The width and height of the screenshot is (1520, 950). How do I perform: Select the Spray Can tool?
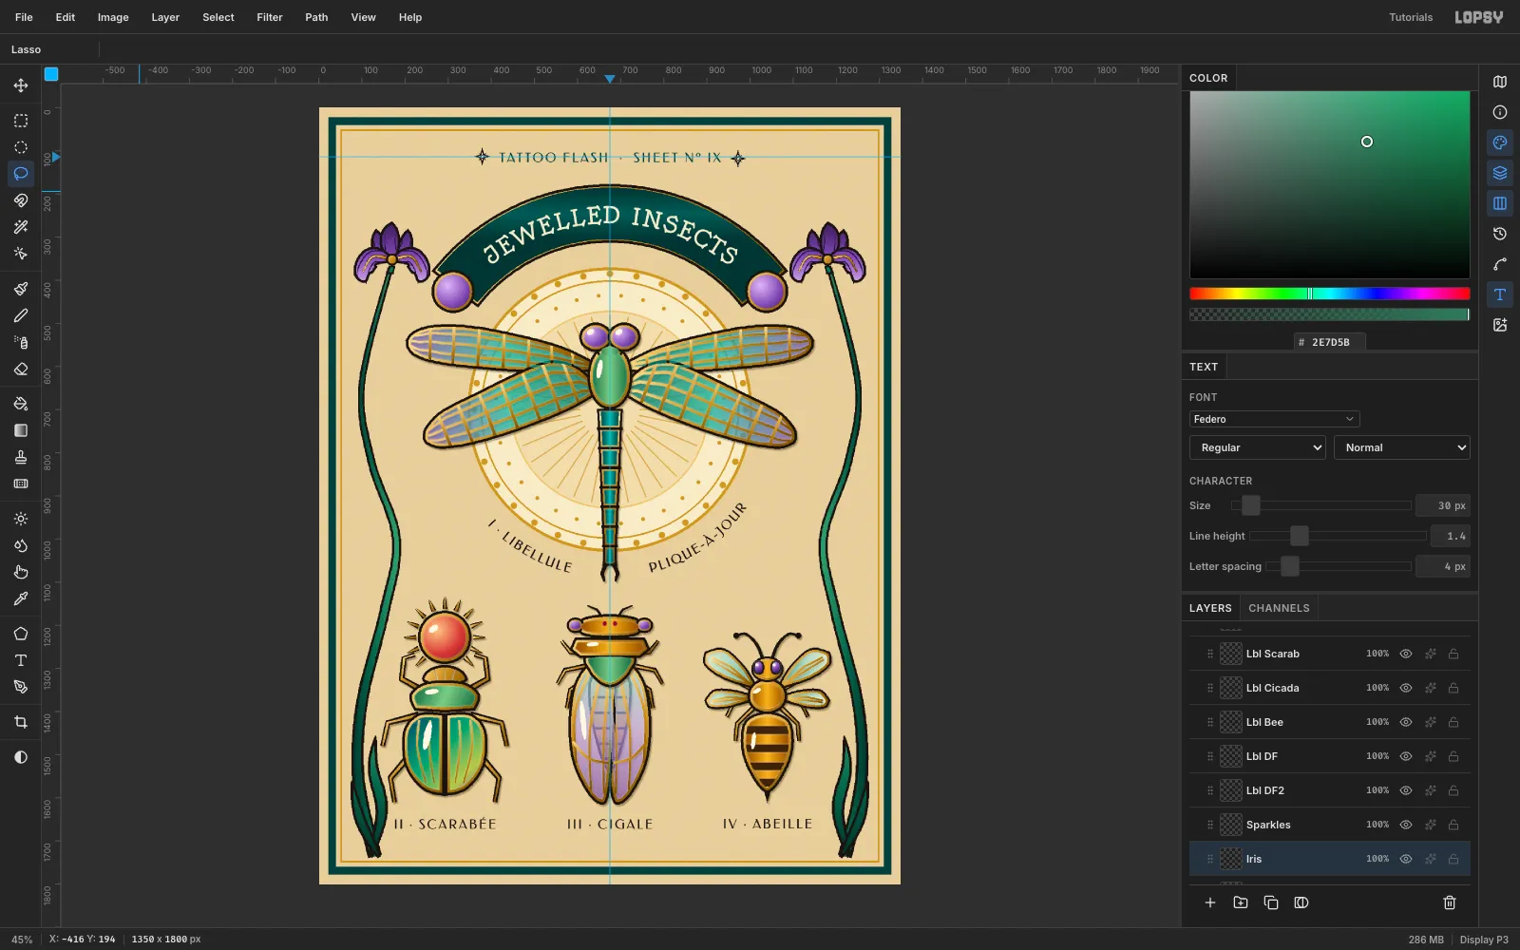point(21,342)
